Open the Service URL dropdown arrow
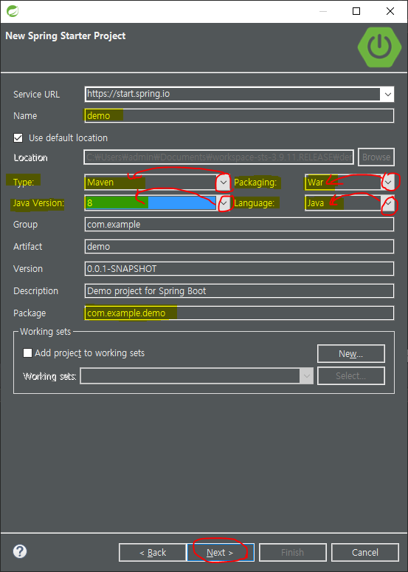408x572 pixels. click(387, 95)
